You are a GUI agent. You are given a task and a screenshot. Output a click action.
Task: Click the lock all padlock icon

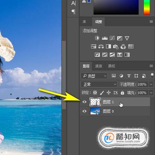point(122,93)
